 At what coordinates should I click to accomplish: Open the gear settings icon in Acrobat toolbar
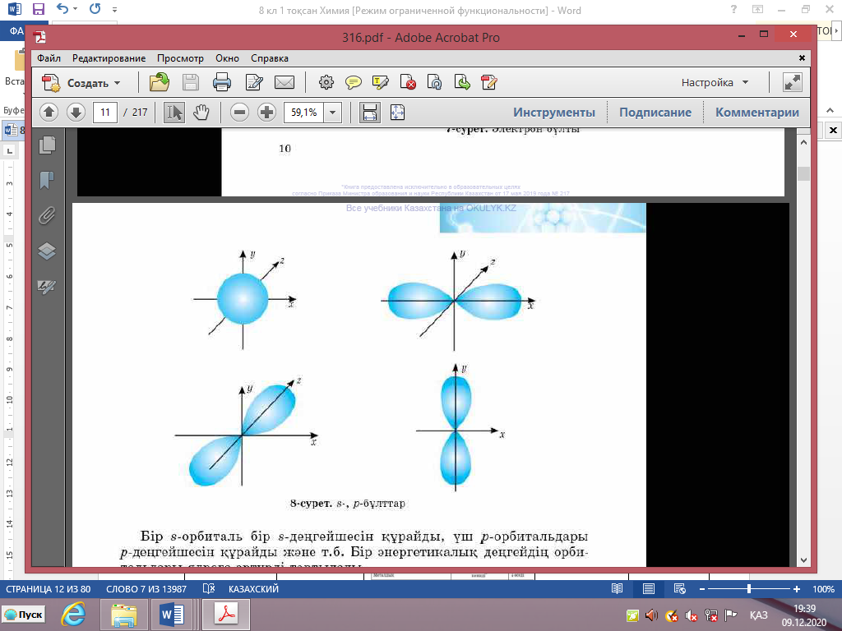326,83
